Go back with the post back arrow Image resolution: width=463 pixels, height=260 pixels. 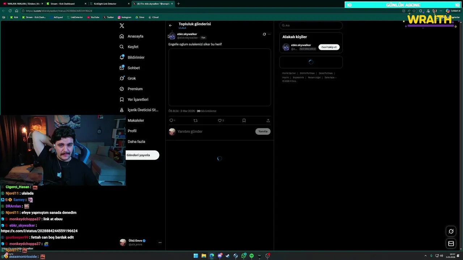pyautogui.click(x=170, y=25)
